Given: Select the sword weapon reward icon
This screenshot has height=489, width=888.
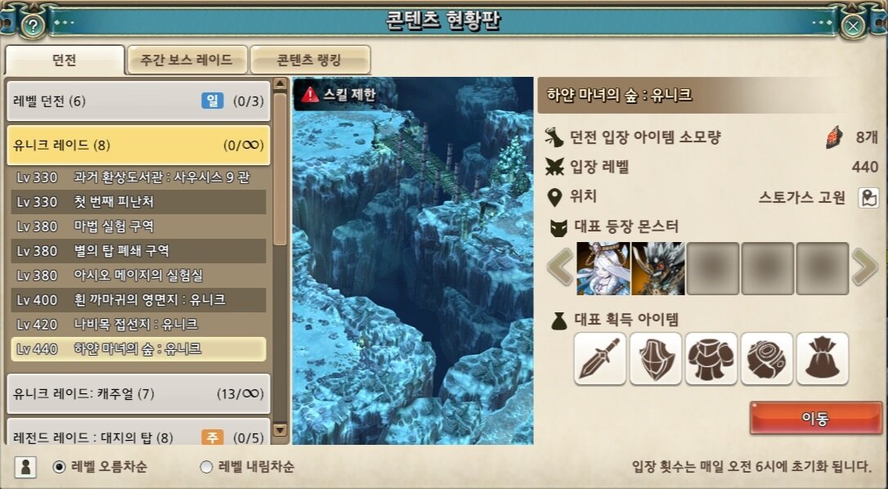Looking at the screenshot, I should tap(599, 359).
